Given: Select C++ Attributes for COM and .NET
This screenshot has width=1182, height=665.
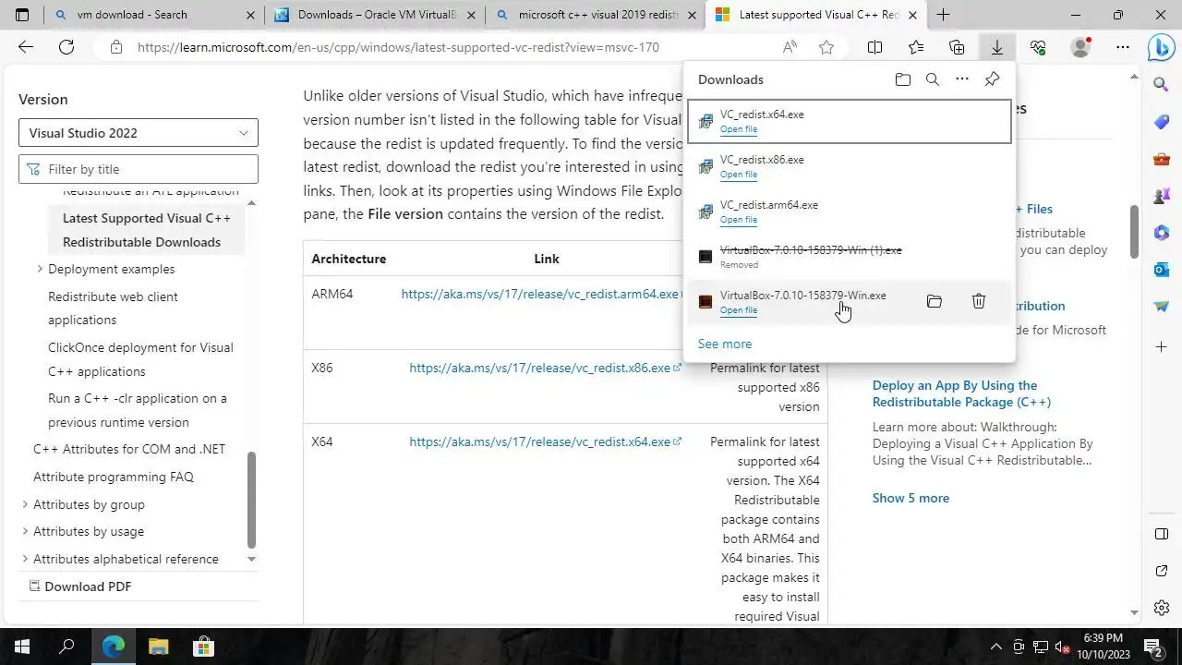Looking at the screenshot, I should (x=129, y=449).
